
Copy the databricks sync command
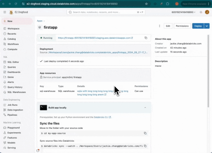click(145, 146)
